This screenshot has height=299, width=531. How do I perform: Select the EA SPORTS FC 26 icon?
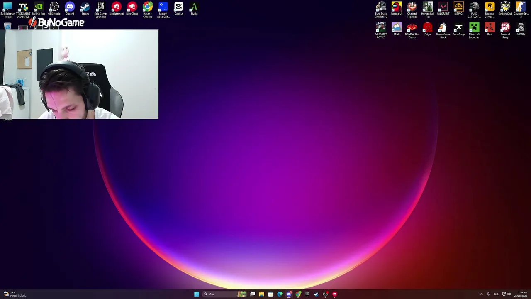381,31
